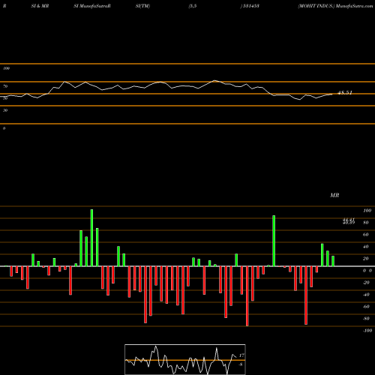Click the 'MR' panel heading
The image size is (375, 375).
click(x=334, y=195)
